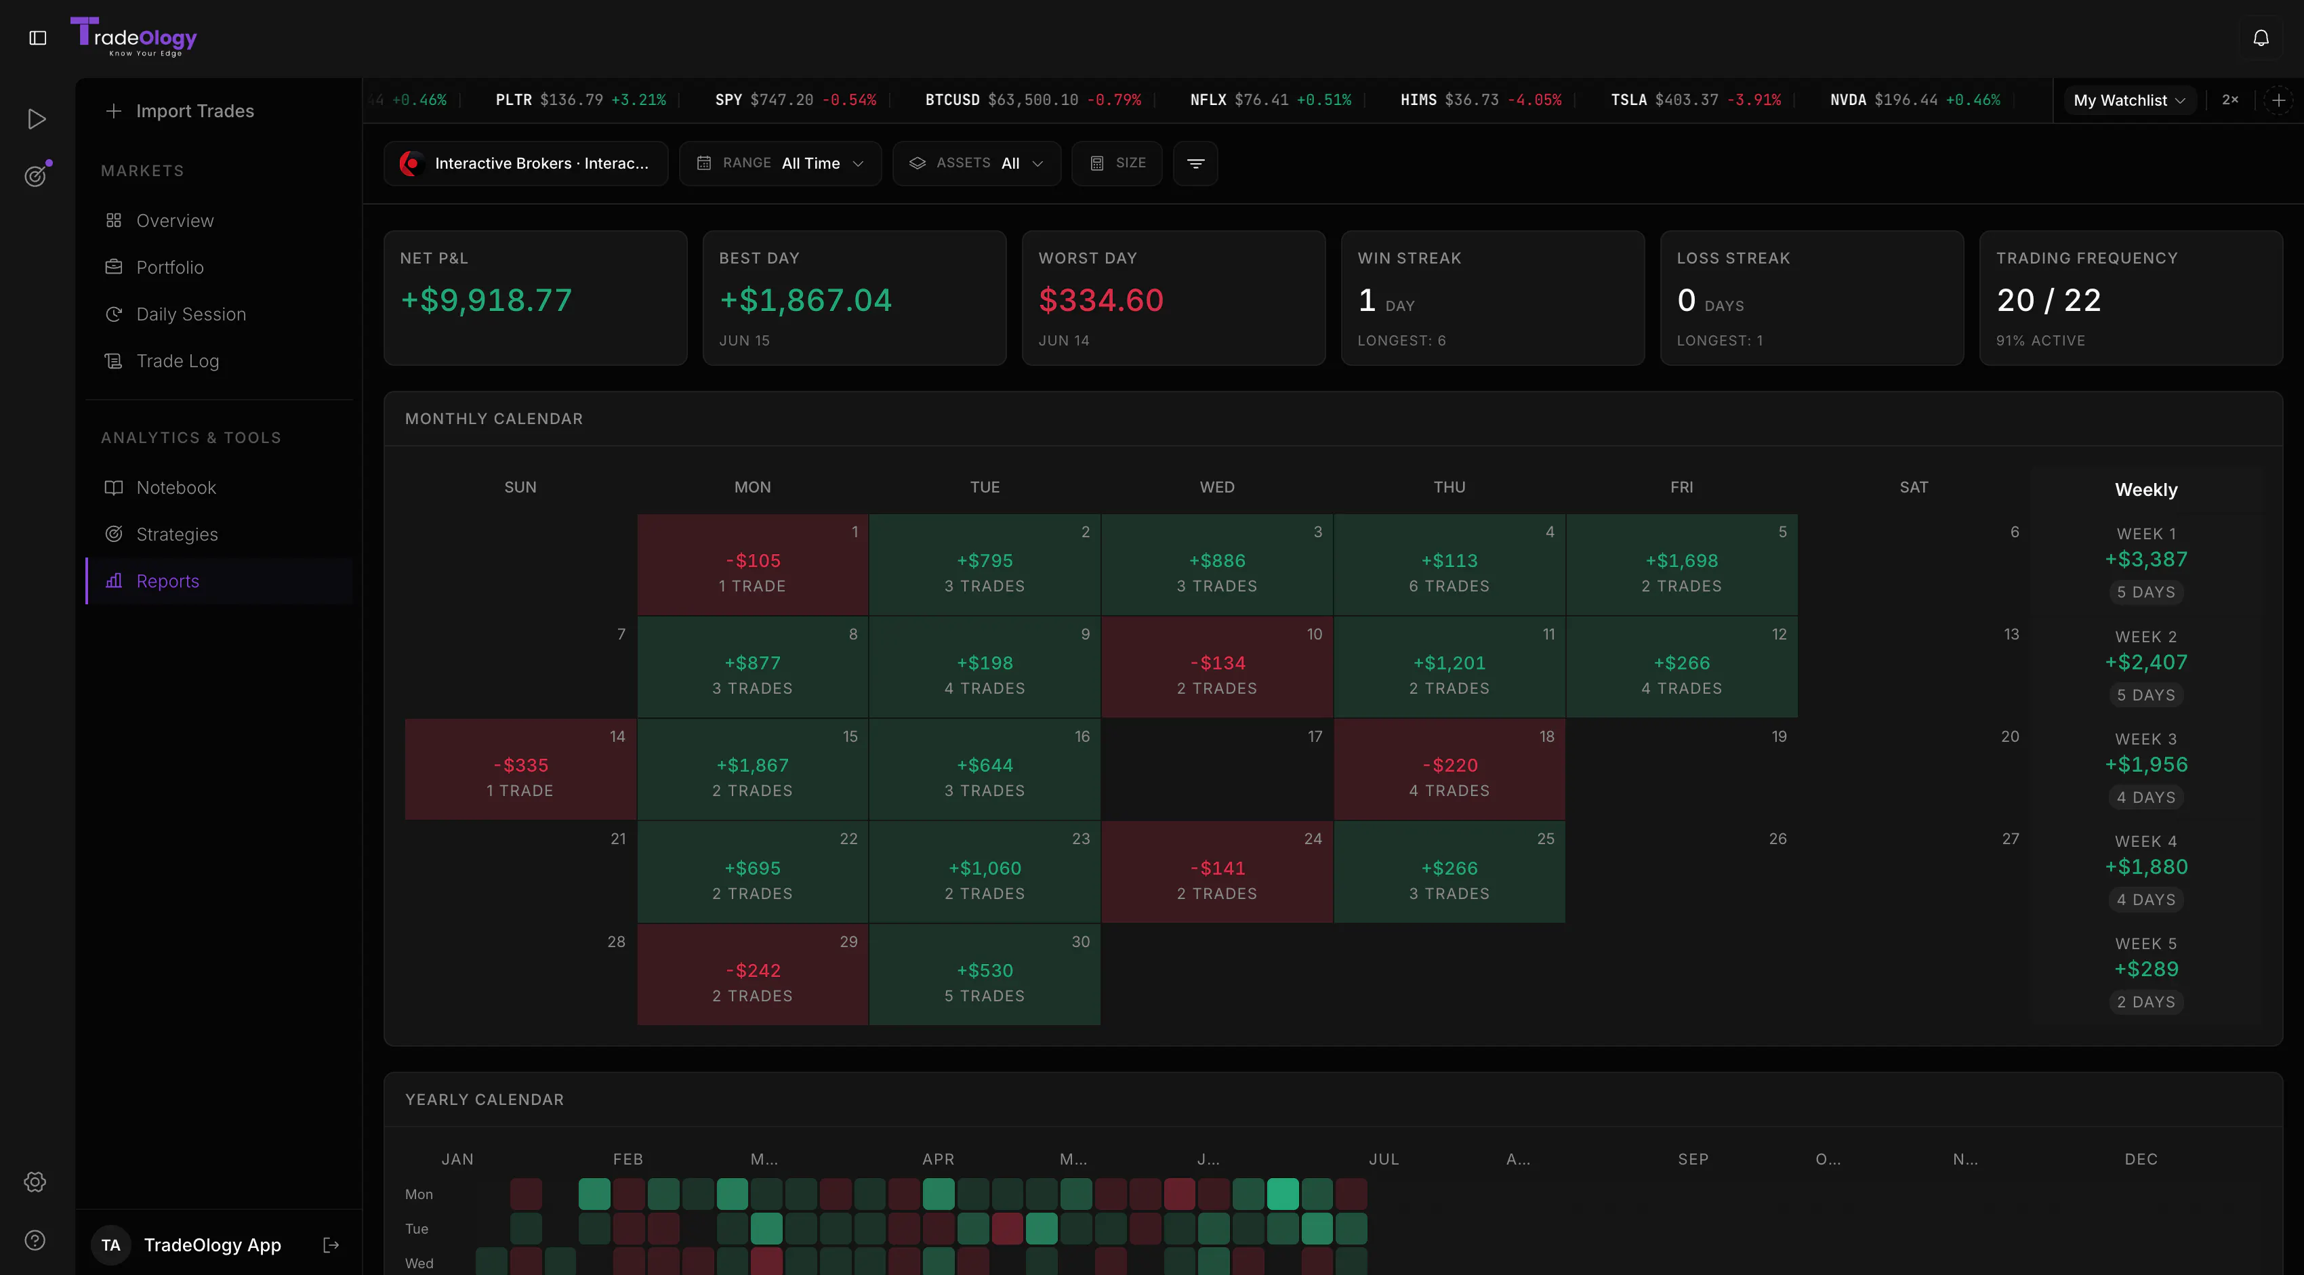Screen dimensions: 2304x1275
Task: Click the Net P&L +$9,918.77 card
Action: pos(535,297)
